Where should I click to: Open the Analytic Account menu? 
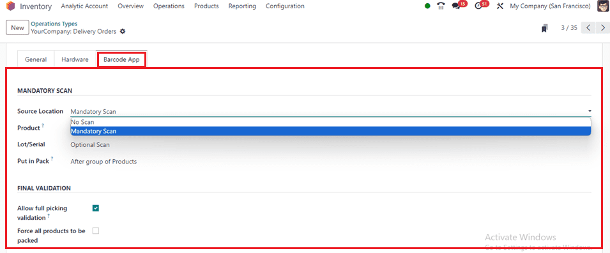84,6
